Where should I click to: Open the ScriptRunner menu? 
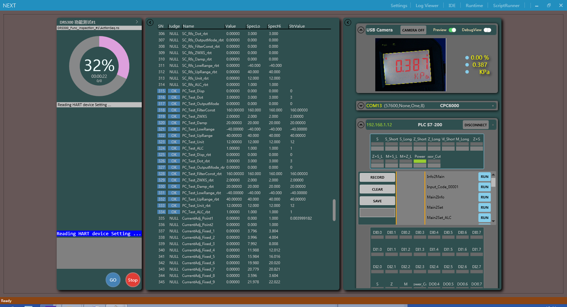pyautogui.click(x=506, y=6)
